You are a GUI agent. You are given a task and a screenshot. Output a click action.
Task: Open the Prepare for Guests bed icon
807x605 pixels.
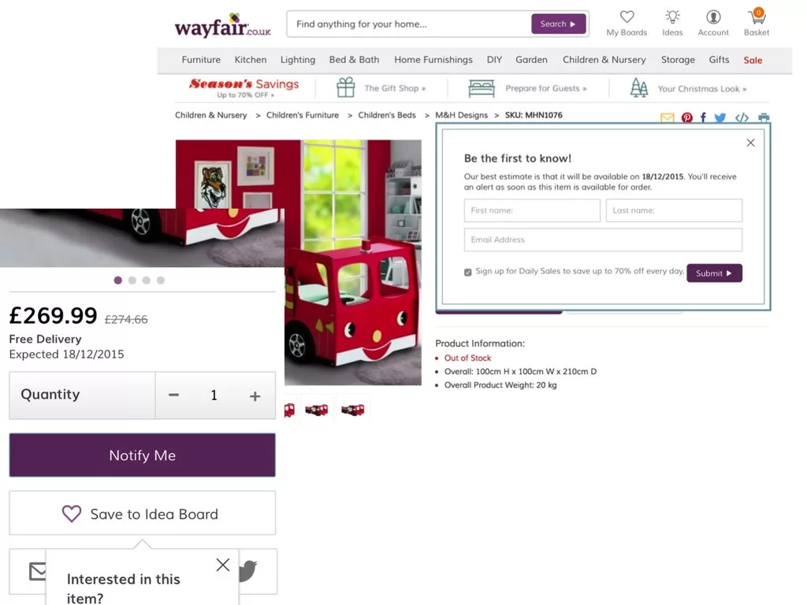pos(482,88)
